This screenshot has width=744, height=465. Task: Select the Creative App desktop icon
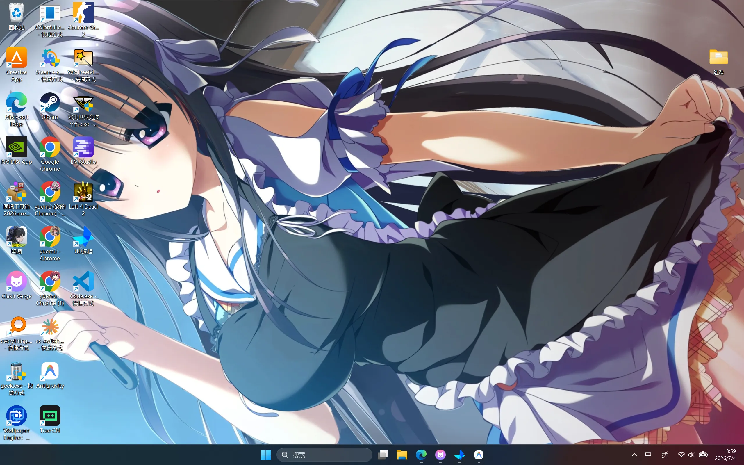click(16, 65)
